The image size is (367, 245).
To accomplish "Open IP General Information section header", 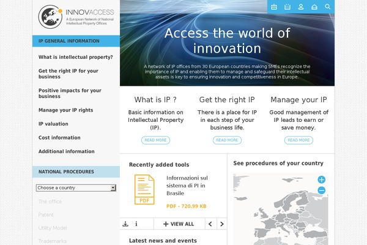I will click(x=76, y=41).
